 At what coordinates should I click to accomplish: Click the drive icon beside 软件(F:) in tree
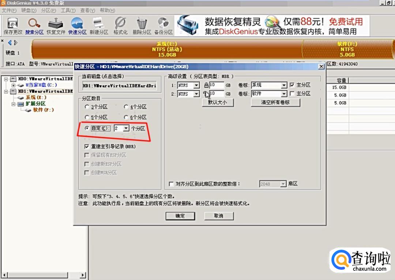coord(29,110)
